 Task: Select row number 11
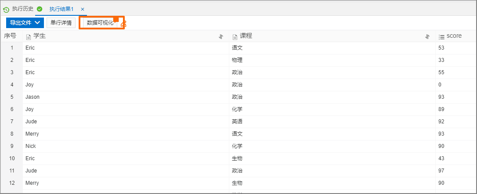coord(12,171)
